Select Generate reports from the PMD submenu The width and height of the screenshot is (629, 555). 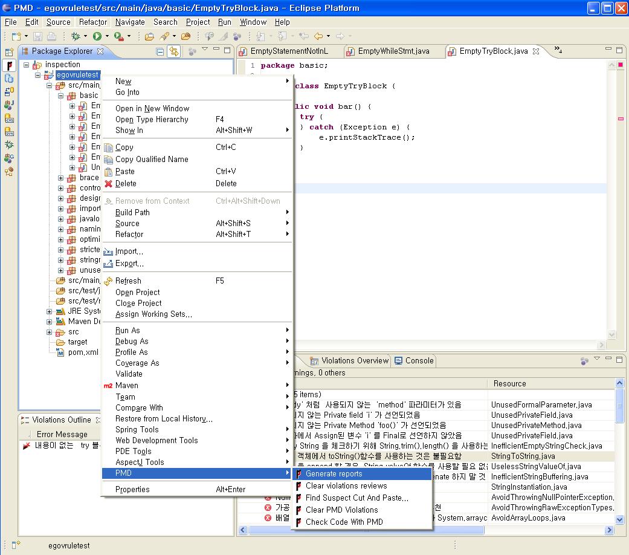pos(334,474)
